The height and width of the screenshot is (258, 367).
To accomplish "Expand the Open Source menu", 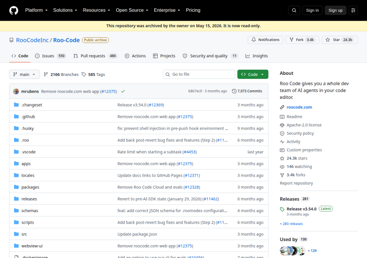I will click(x=132, y=10).
